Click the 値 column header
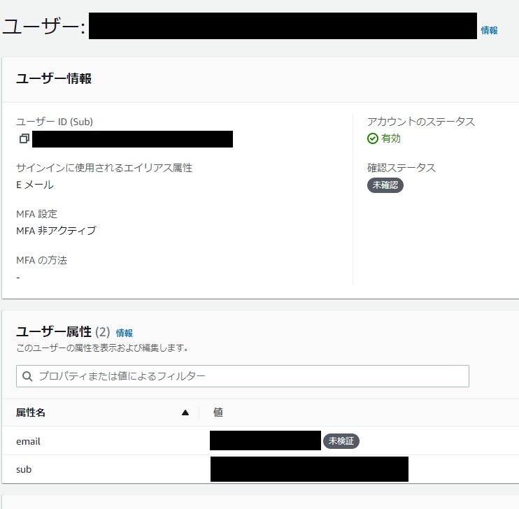 [x=218, y=413]
